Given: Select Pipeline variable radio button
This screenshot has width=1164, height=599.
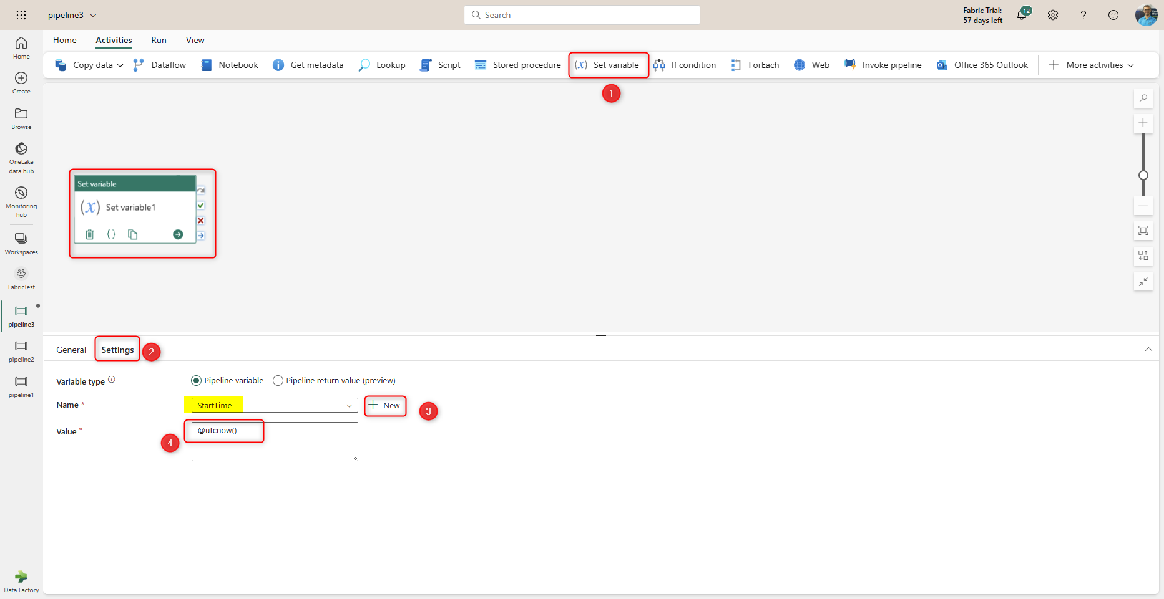Looking at the screenshot, I should [197, 381].
